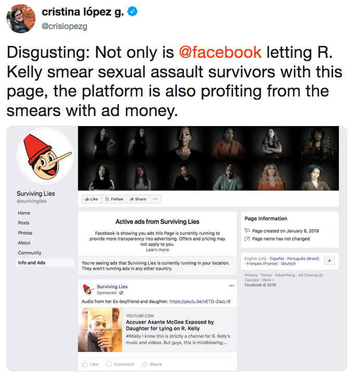Switch language to Español
This screenshot has height=376, width=354.
[x=277, y=258]
